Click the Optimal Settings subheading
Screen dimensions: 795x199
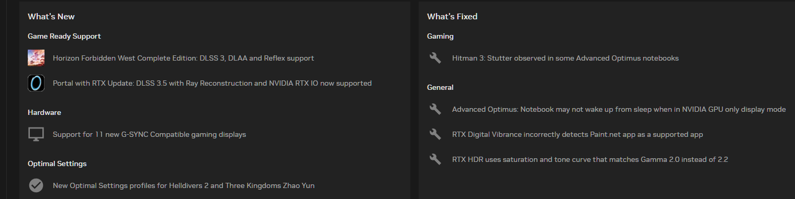(57, 163)
